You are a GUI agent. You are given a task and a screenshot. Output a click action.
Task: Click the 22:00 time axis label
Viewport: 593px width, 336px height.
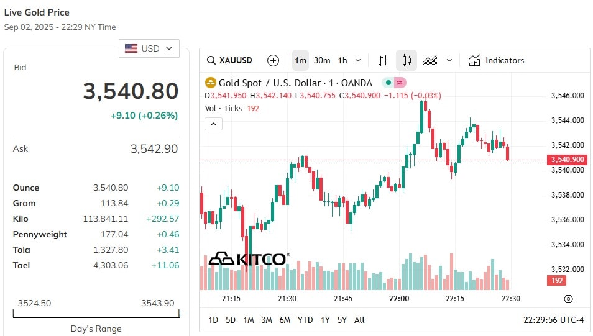click(399, 299)
